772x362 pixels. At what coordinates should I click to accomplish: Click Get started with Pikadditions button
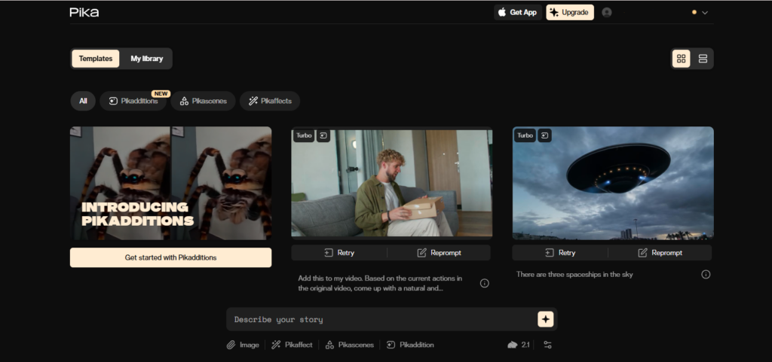pos(170,257)
